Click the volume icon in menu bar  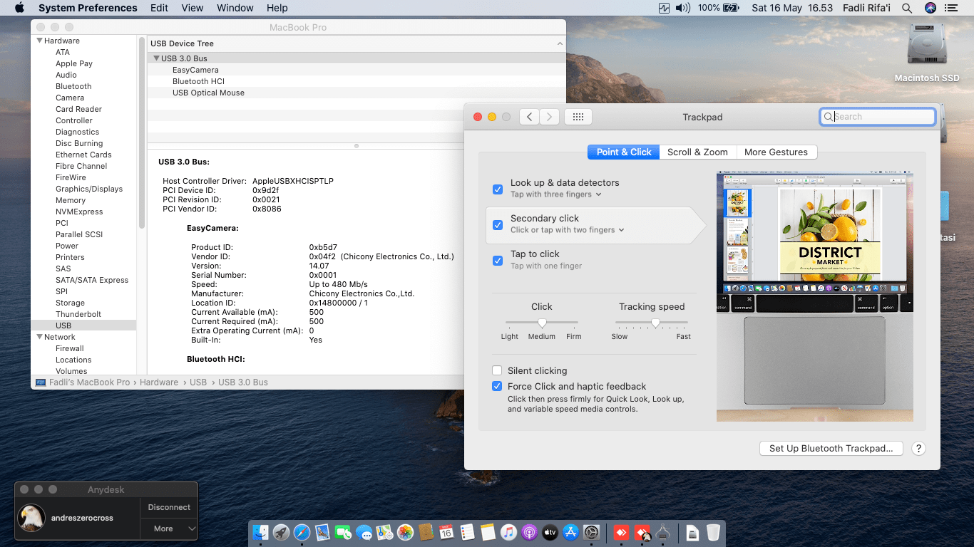[683, 8]
